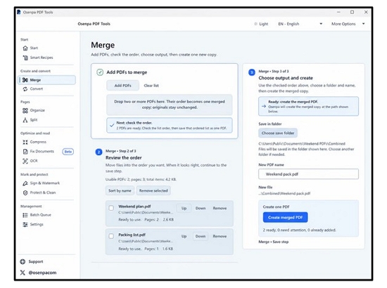Open the Settings sliders icon
This screenshot has height=288, width=387.
point(25,225)
